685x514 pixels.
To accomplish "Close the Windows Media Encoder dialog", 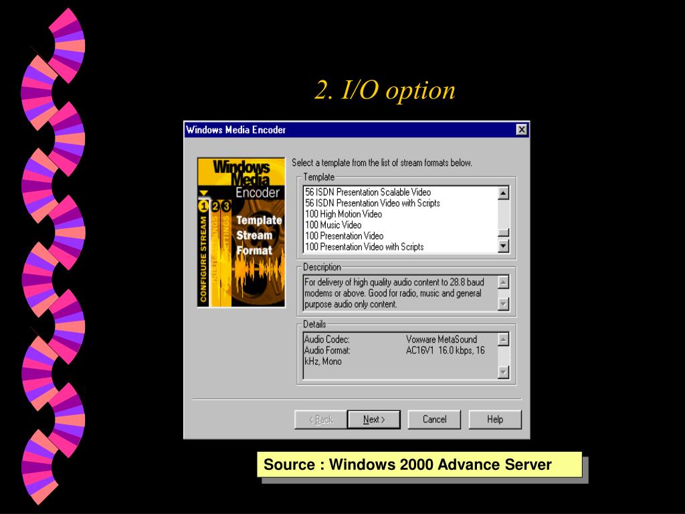I will [x=522, y=129].
